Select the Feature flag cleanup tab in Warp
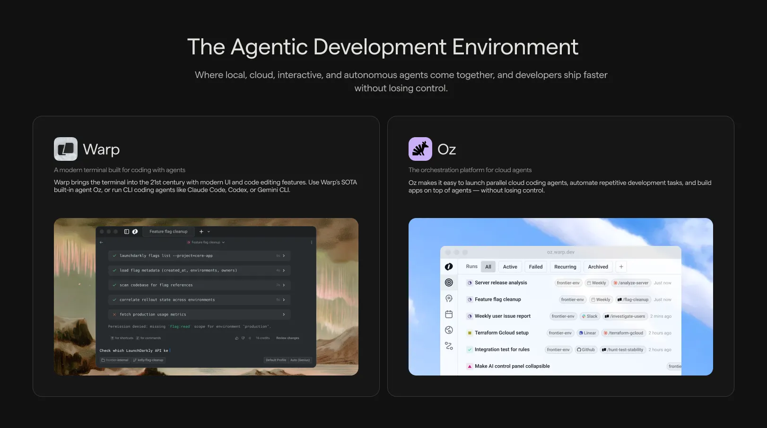This screenshot has width=767, height=428. [168, 232]
